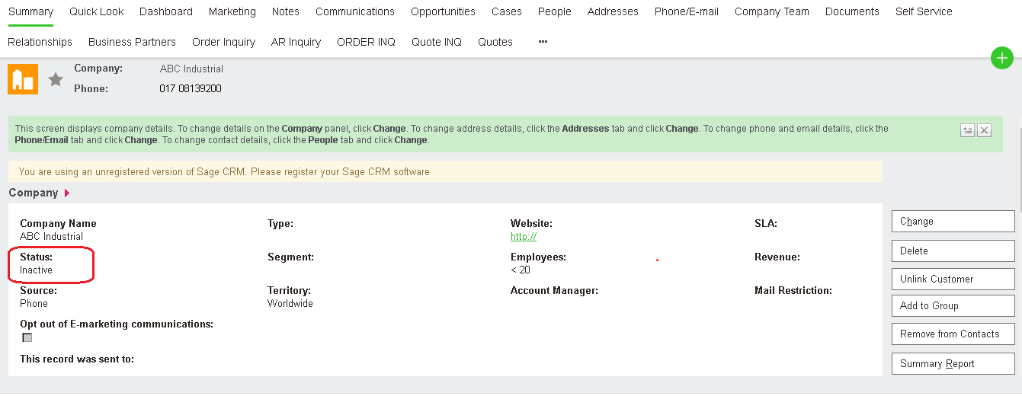Open the Opportunities tab
The height and width of the screenshot is (396, 1022).
pyautogui.click(x=443, y=11)
